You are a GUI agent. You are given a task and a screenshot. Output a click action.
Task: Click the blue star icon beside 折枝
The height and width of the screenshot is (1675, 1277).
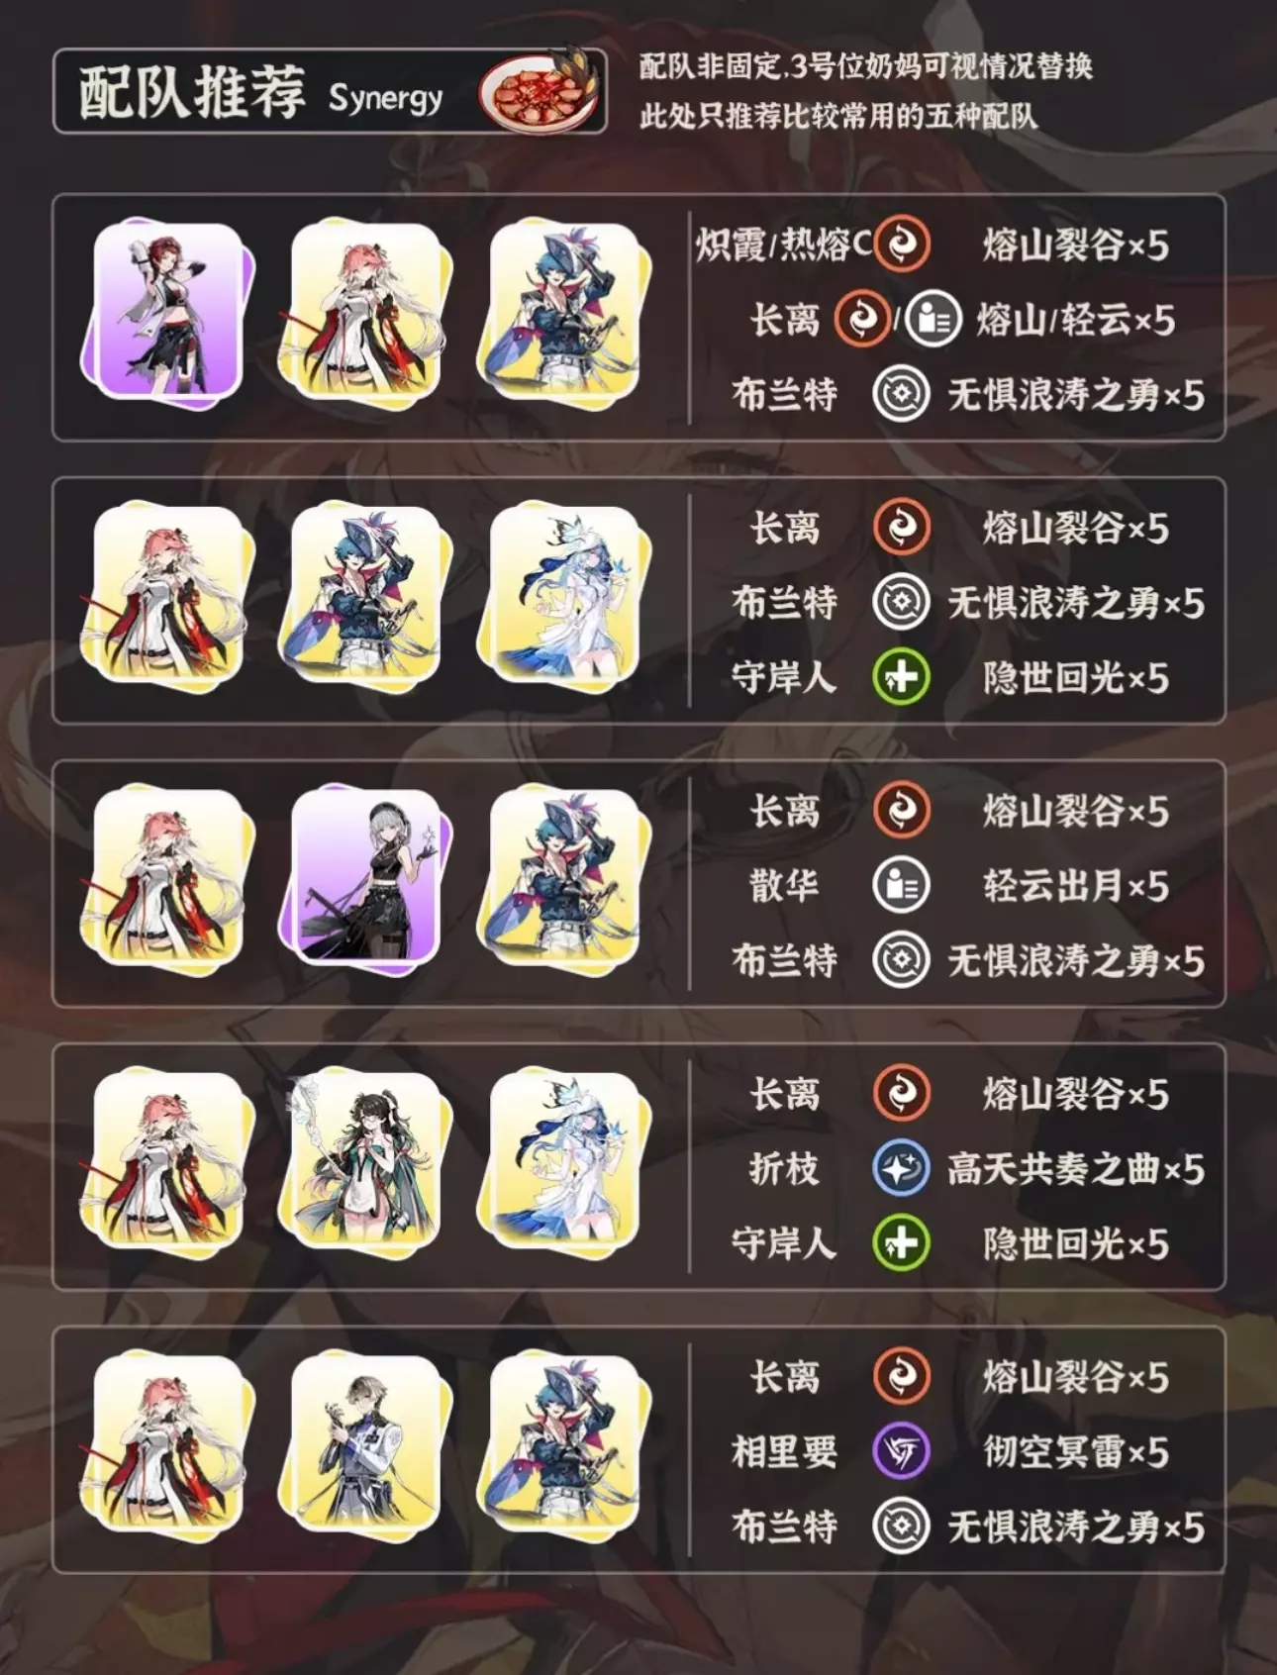[x=902, y=1169]
